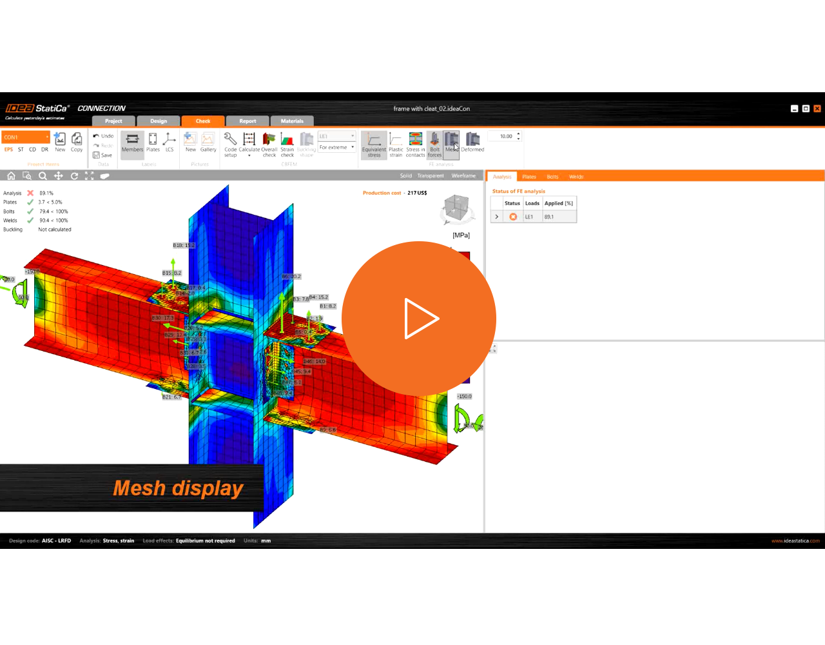The image size is (825, 645).
Task: Click the Undo button
Action: pyautogui.click(x=103, y=136)
